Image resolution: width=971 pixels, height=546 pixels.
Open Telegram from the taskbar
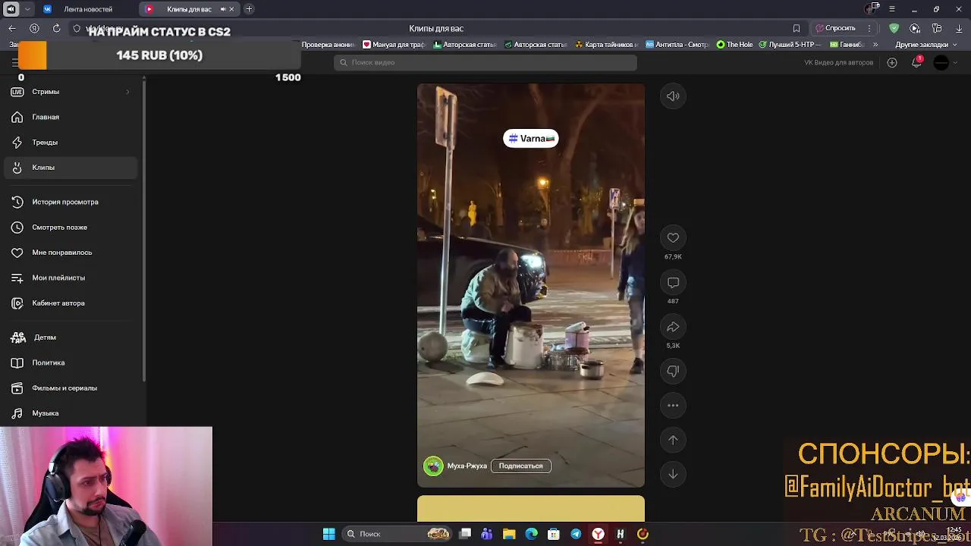point(576,534)
